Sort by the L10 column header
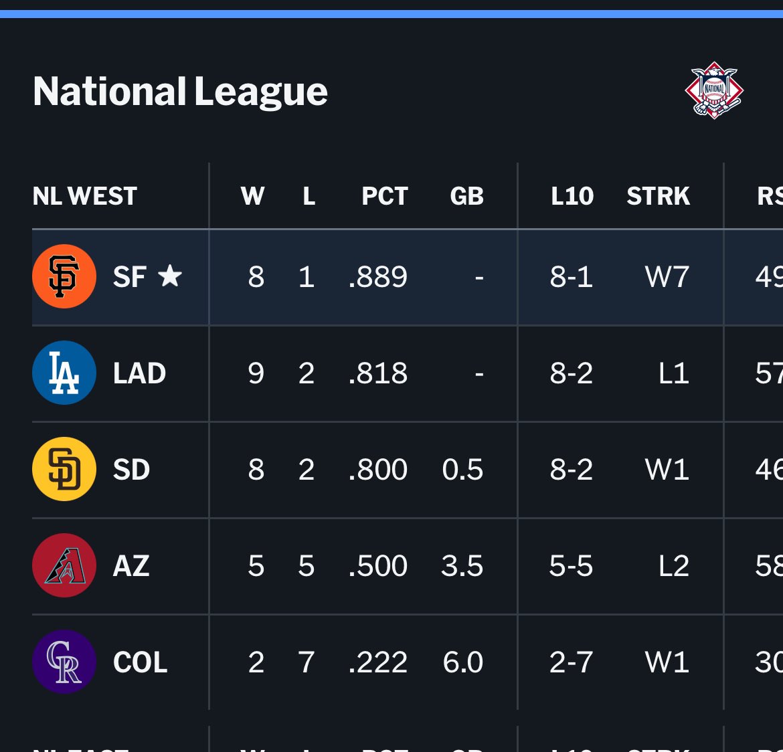Viewport: 783px width, 752px height. click(572, 196)
